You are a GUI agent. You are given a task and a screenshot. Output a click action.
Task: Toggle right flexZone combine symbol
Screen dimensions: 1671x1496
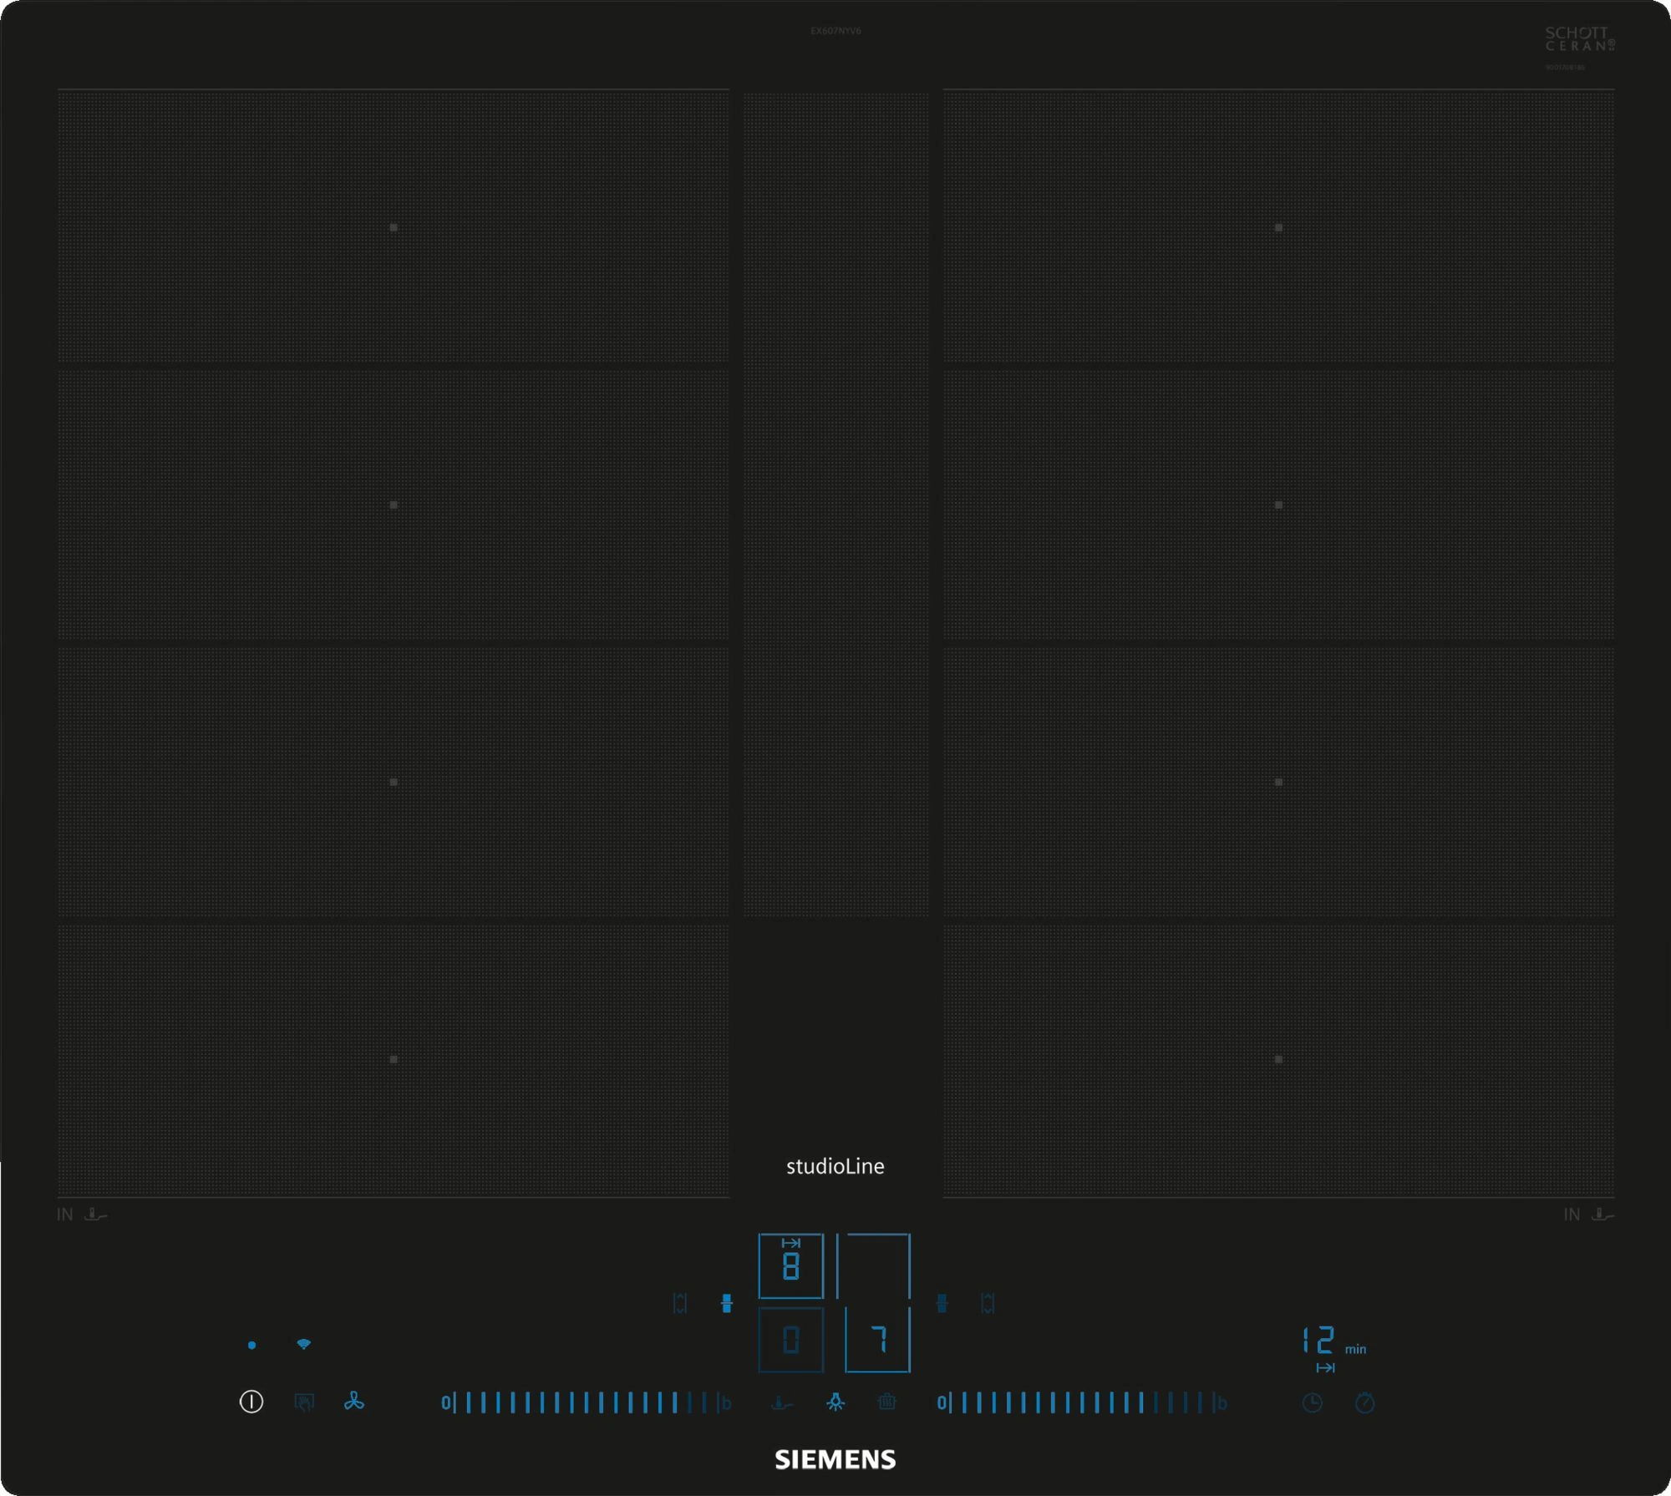tap(942, 1303)
